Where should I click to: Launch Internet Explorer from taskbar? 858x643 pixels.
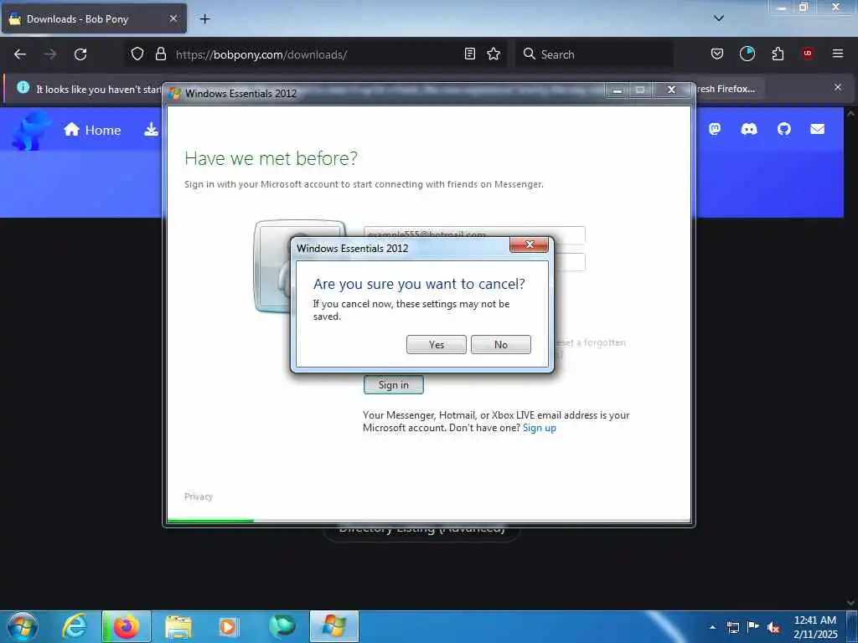[x=75, y=626]
